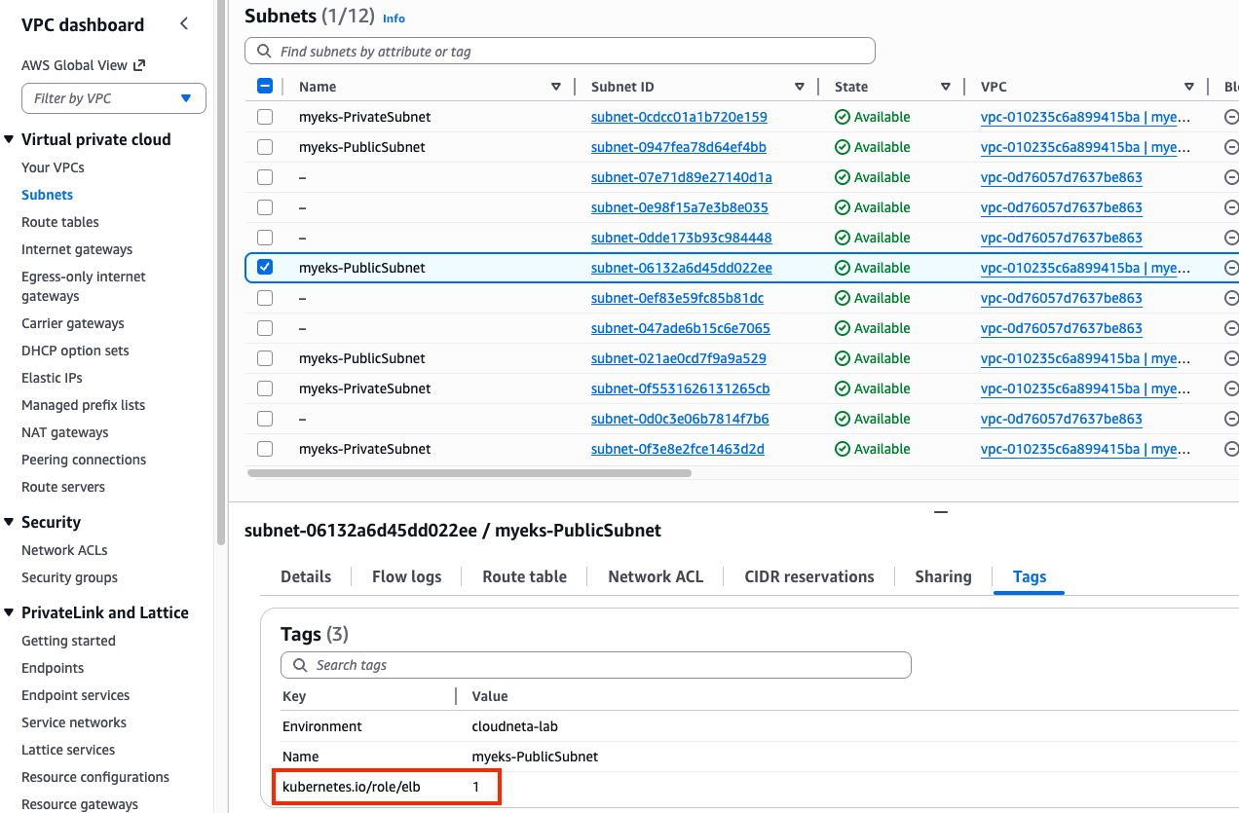The width and height of the screenshot is (1239, 813).
Task: Toggle the select-all subnets header checkbox
Action: pos(265,87)
